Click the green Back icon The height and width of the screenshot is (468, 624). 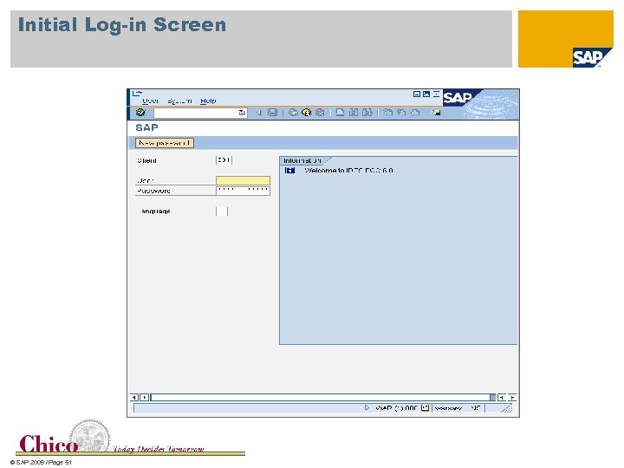293,113
